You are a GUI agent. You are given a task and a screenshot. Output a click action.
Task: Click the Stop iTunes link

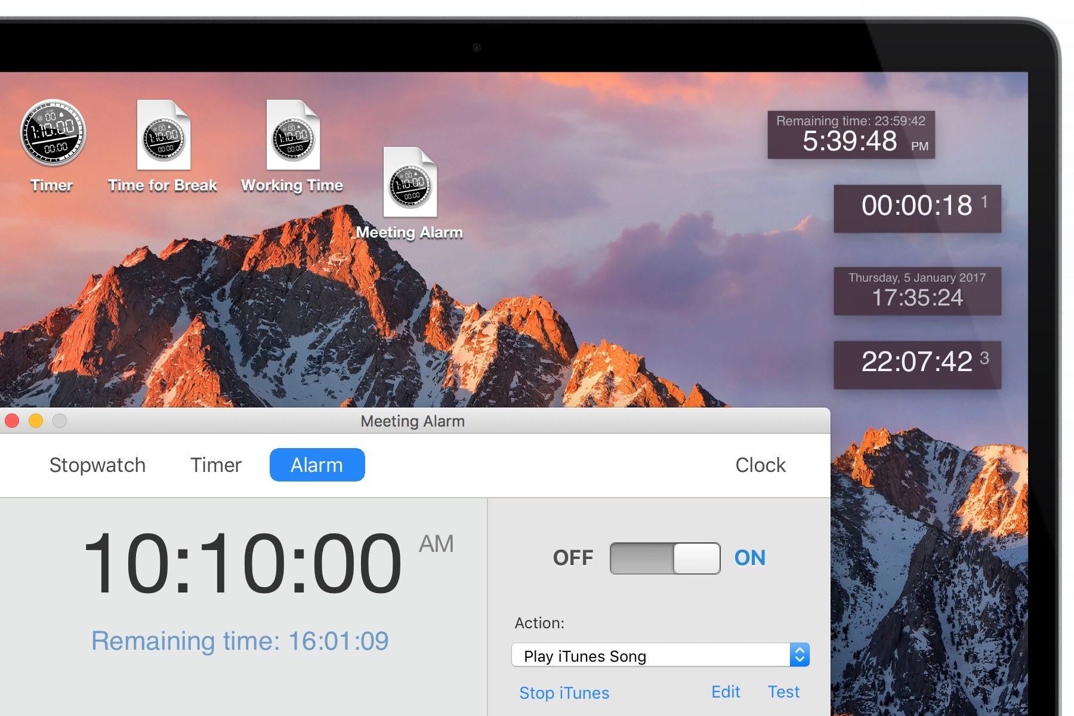tap(564, 693)
